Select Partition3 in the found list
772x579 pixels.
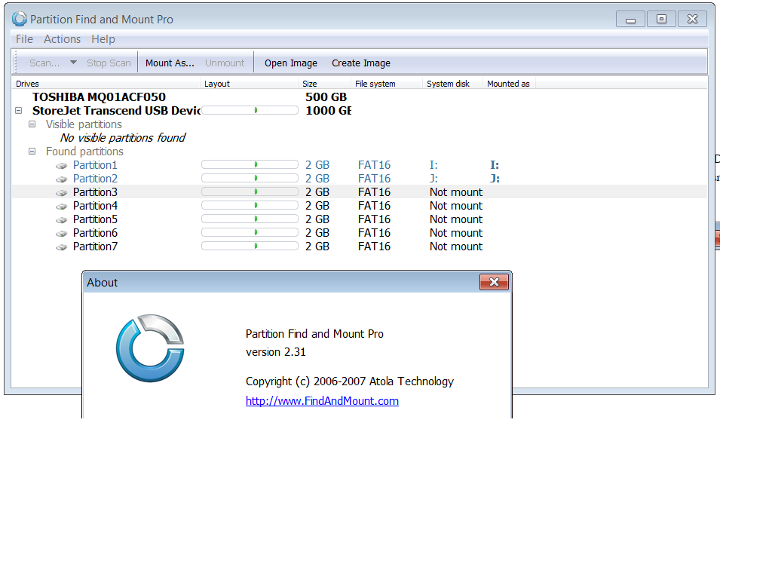coord(95,192)
